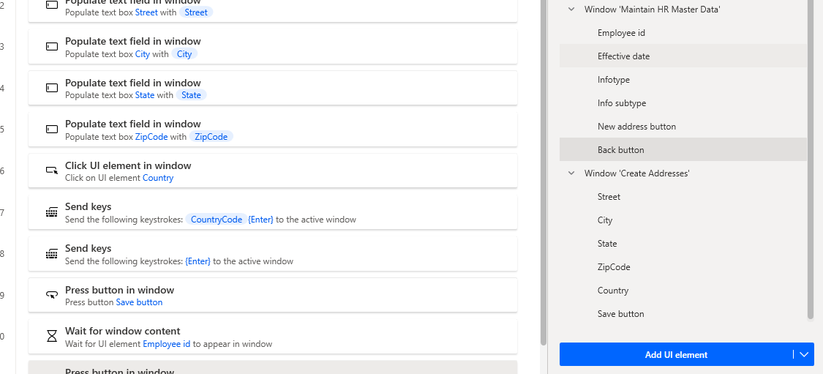This screenshot has height=374, width=823.
Task: Click the ZipCode variable chip
Action: coord(211,137)
